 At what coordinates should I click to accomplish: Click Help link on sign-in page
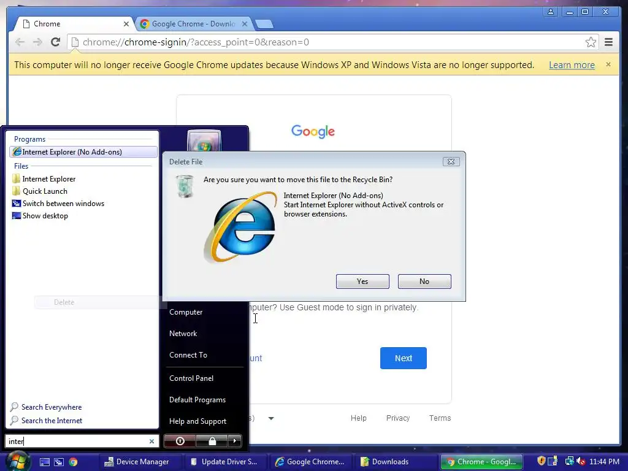tap(358, 418)
